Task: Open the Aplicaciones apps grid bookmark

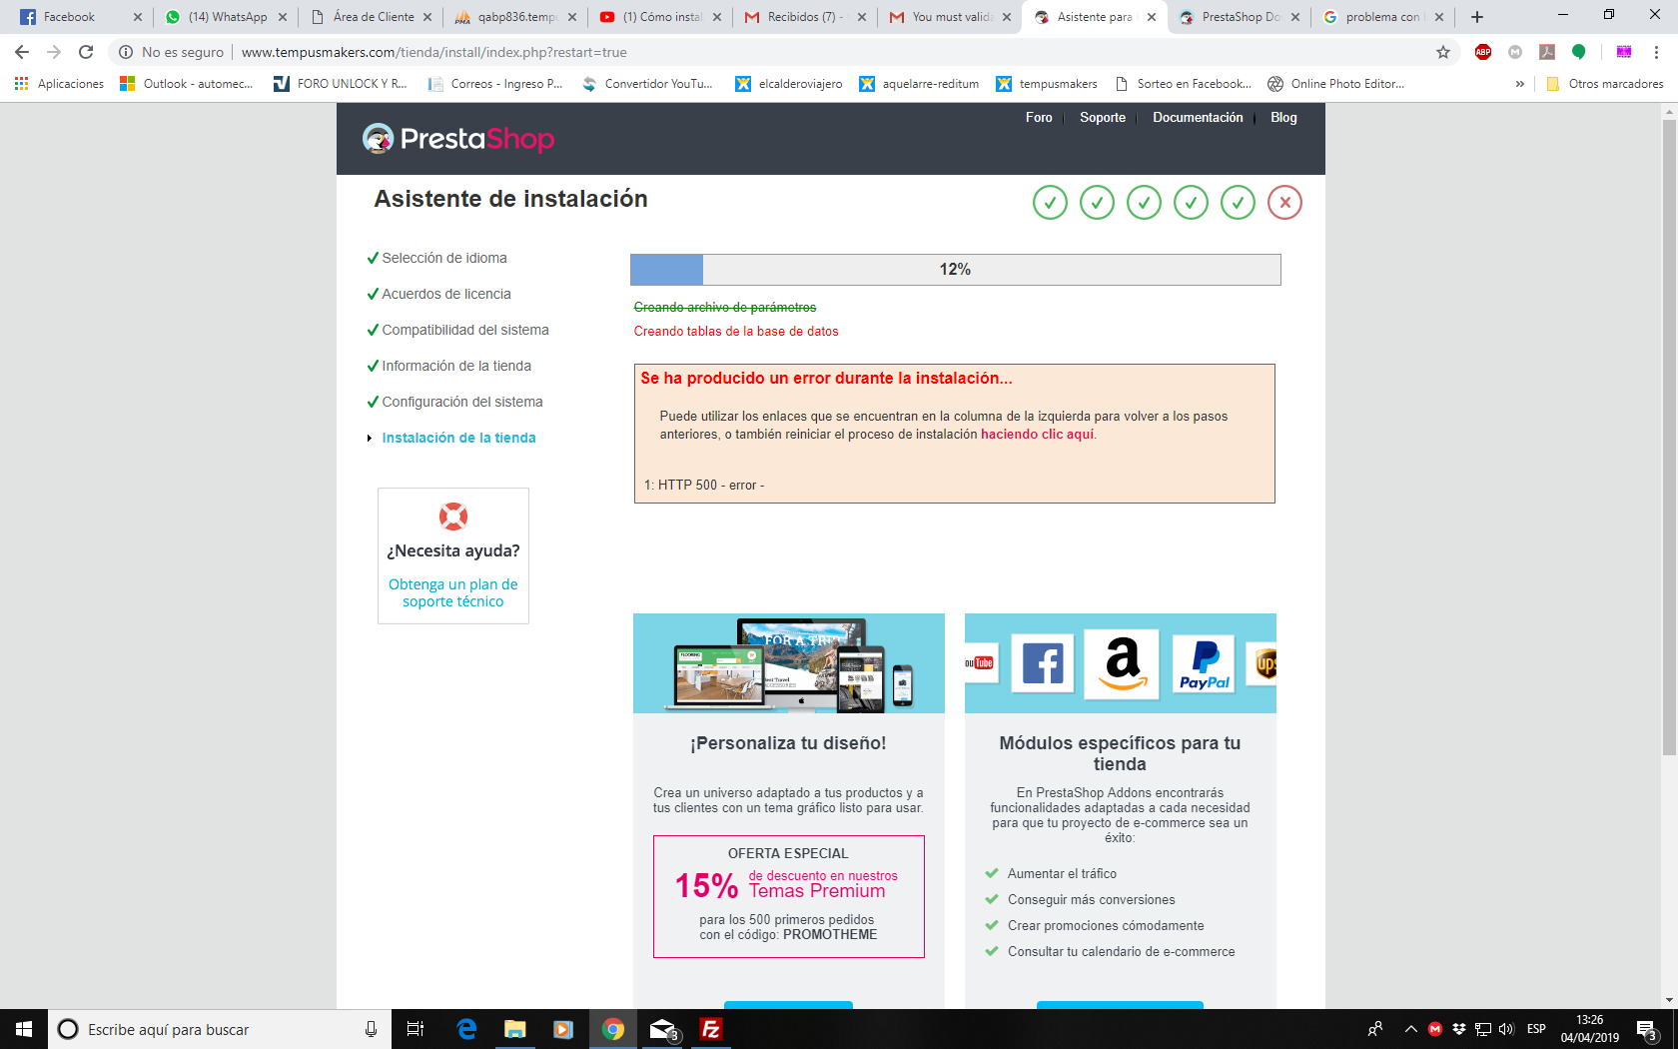Action: 59,84
